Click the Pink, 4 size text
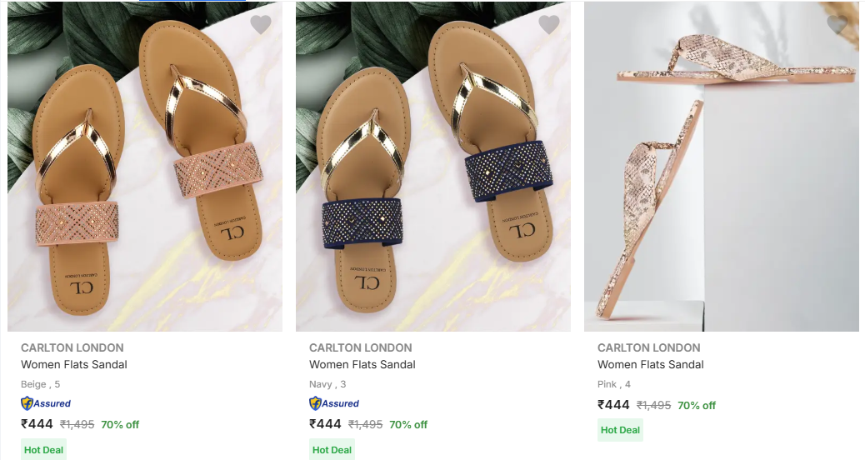 click(614, 384)
